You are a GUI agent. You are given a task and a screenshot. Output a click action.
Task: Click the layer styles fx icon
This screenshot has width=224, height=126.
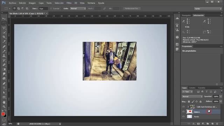194,124
